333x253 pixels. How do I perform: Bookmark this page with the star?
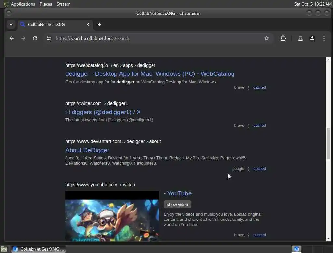pyautogui.click(x=267, y=38)
